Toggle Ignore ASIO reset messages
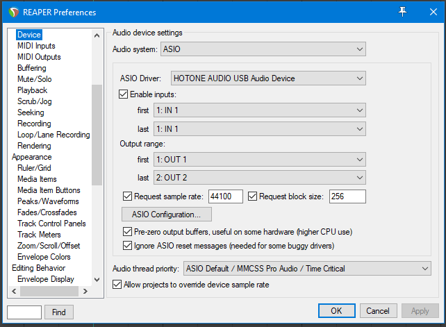Image resolution: width=446 pixels, height=327 pixels. [127, 245]
